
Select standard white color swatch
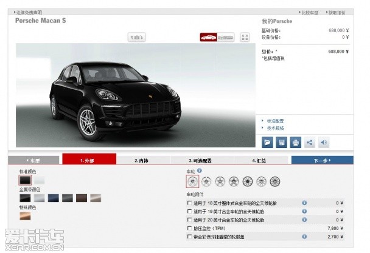click(x=39, y=180)
